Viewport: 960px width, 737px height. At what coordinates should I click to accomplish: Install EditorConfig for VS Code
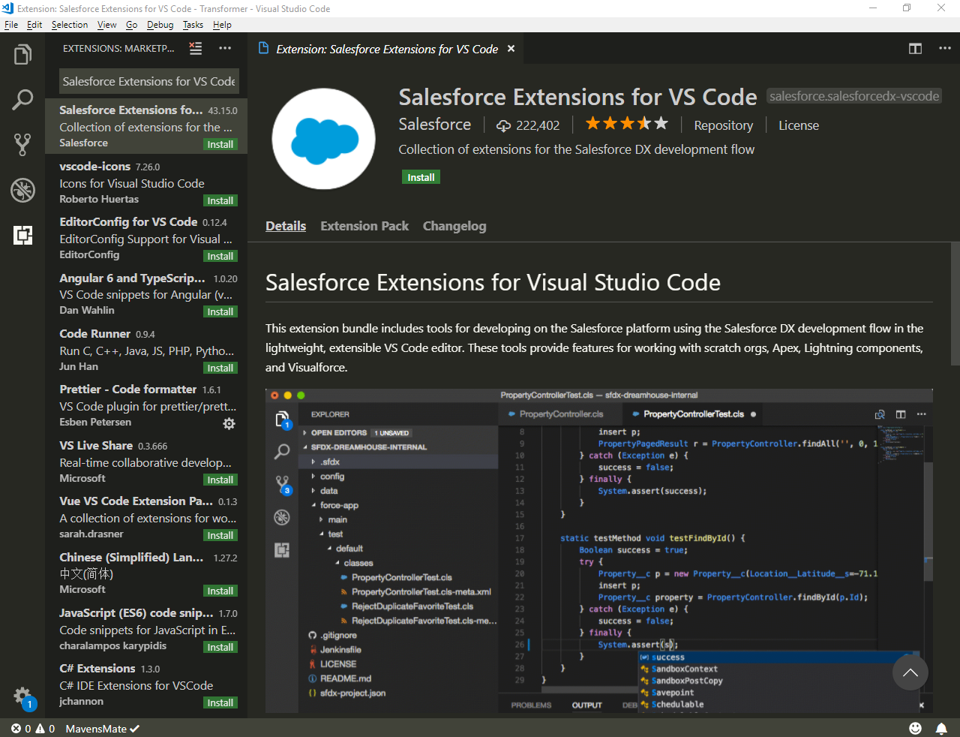pos(220,256)
